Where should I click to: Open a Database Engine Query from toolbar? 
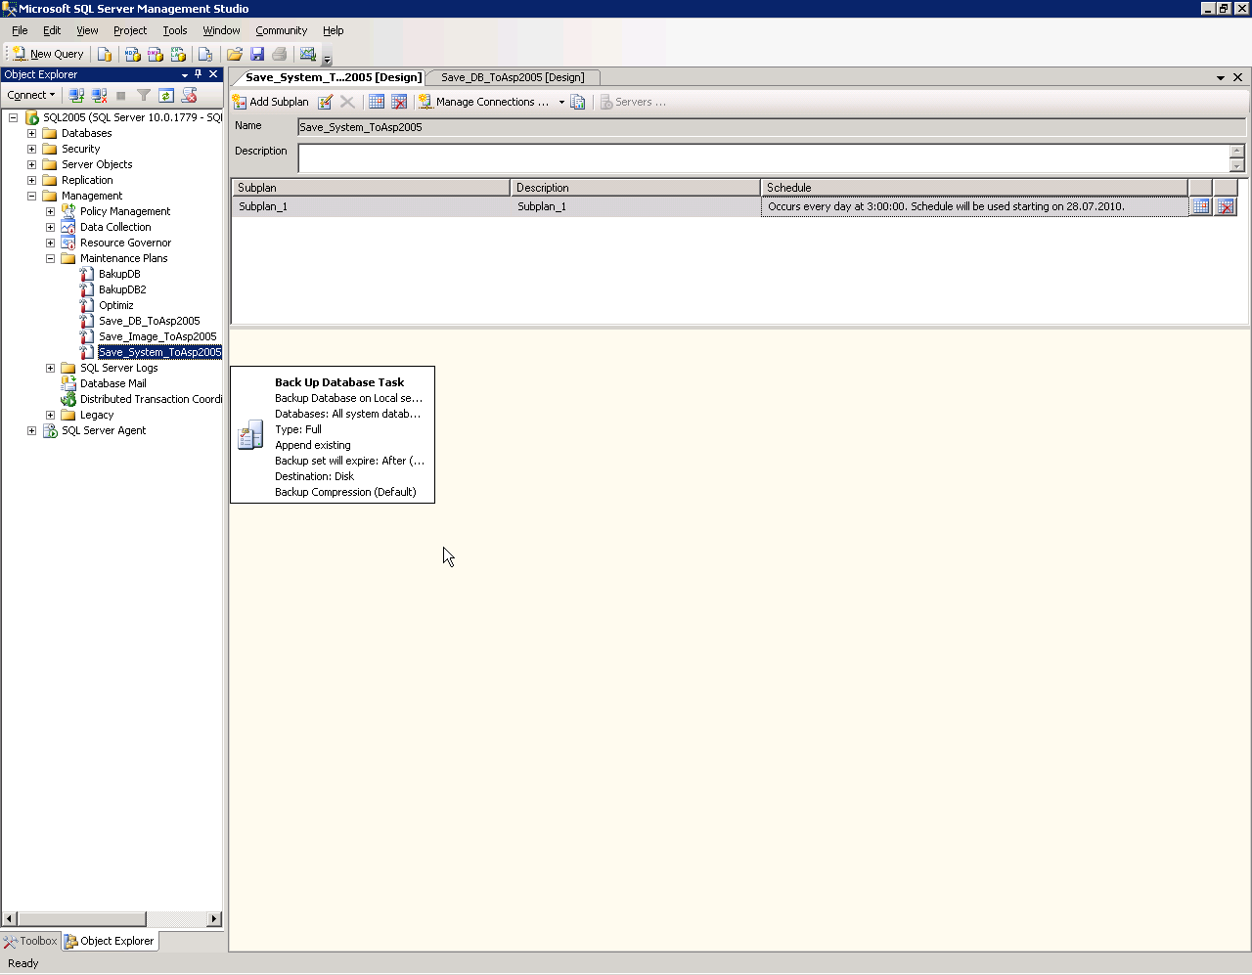pos(105,54)
